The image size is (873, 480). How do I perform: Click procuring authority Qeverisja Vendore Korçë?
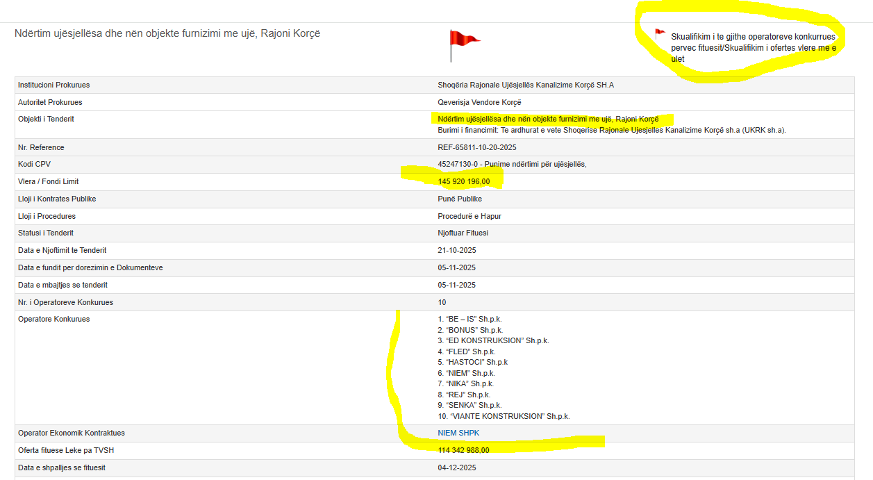tap(479, 102)
